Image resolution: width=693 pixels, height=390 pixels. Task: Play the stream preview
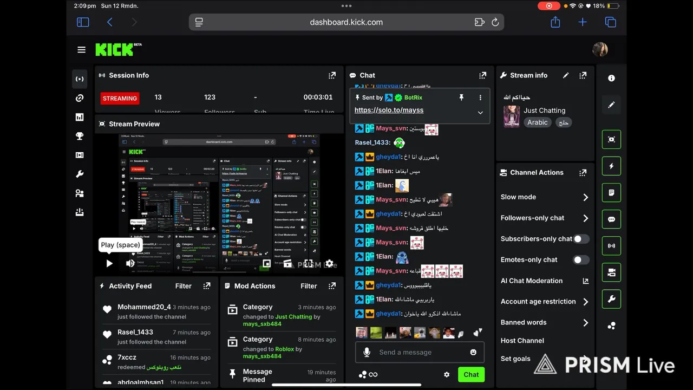pyautogui.click(x=109, y=264)
